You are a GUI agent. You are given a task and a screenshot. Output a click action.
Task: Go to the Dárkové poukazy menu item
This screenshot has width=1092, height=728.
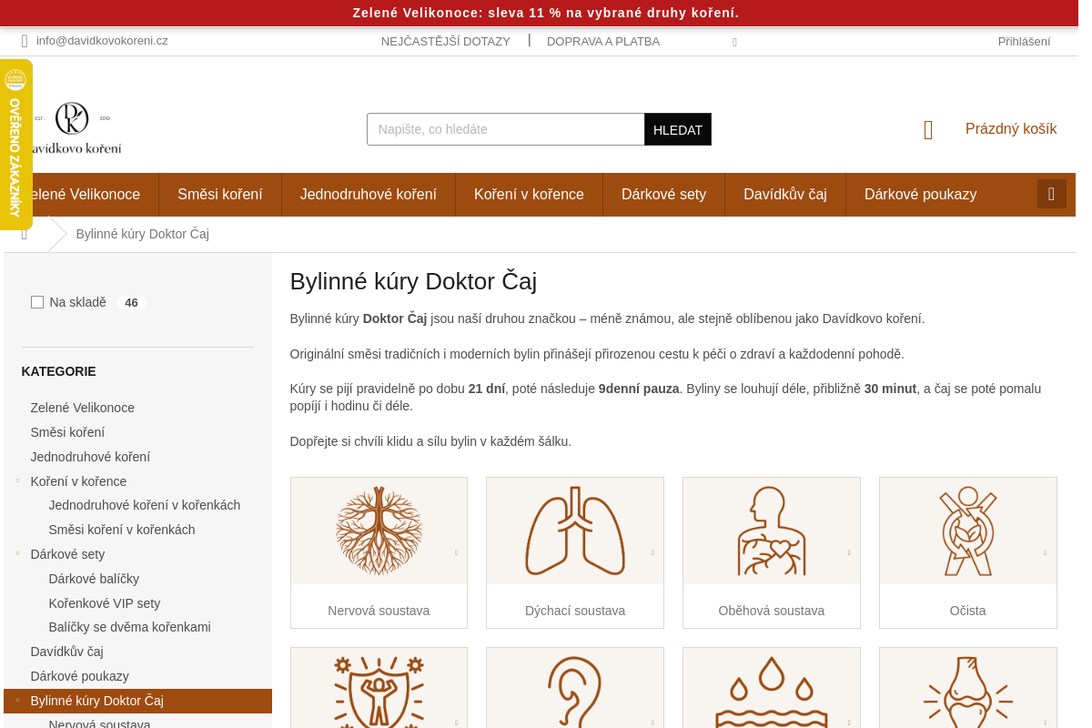coord(920,195)
